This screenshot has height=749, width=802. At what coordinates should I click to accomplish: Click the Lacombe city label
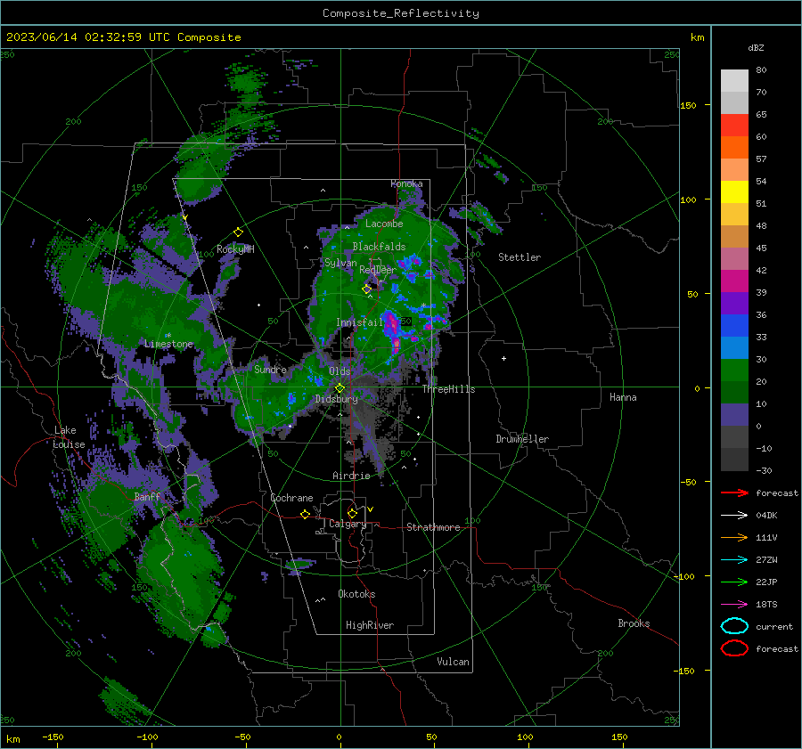[x=384, y=224]
